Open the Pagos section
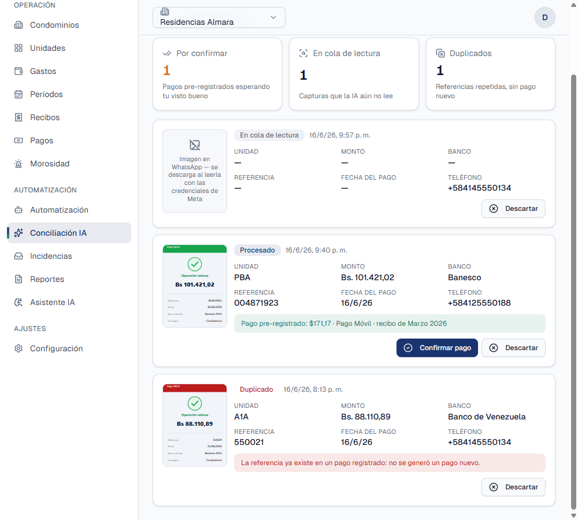The height and width of the screenshot is (520, 578). 69,140
